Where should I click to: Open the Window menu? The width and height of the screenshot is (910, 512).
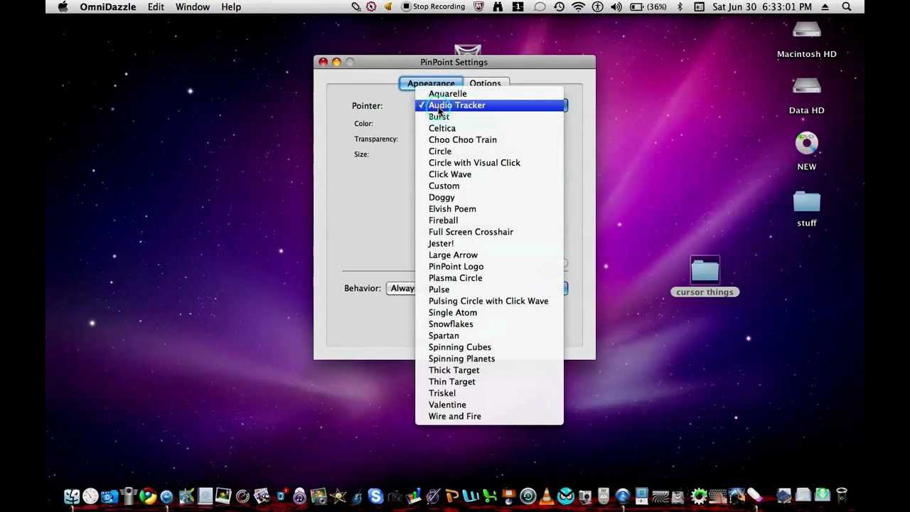(x=193, y=6)
